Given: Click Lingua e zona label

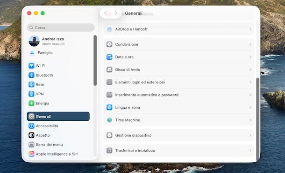Looking at the screenshot, I should pyautogui.click(x=128, y=107).
